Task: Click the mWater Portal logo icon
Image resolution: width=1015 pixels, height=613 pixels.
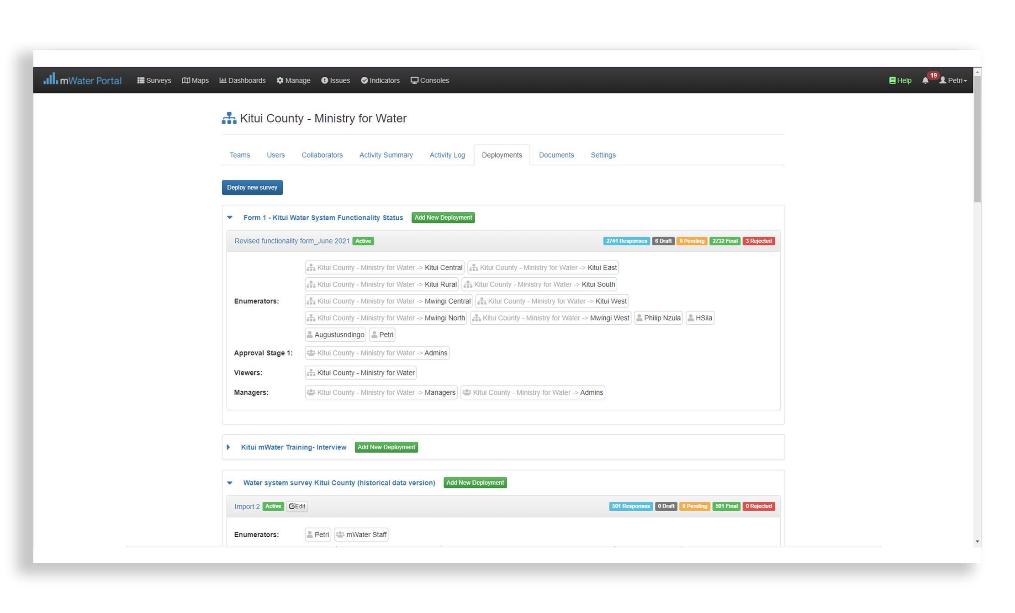Action: [x=50, y=79]
